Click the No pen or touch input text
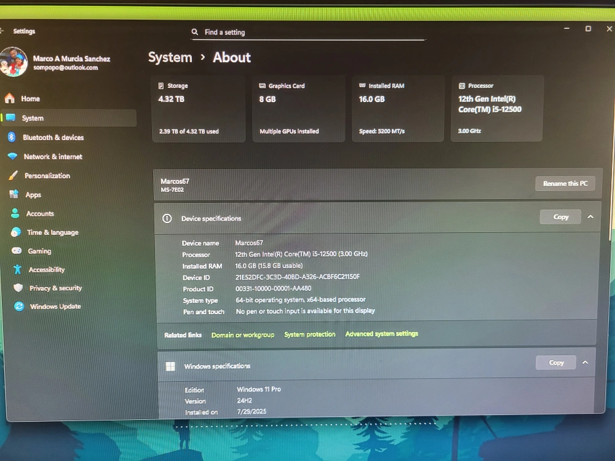Viewport: 615px width, 461px height. coord(305,311)
